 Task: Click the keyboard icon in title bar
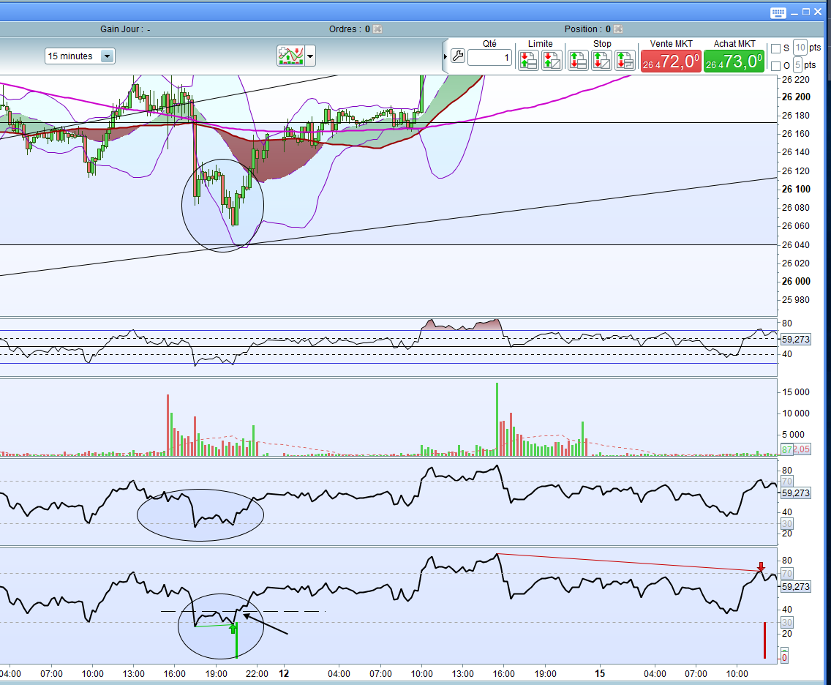tap(778, 12)
